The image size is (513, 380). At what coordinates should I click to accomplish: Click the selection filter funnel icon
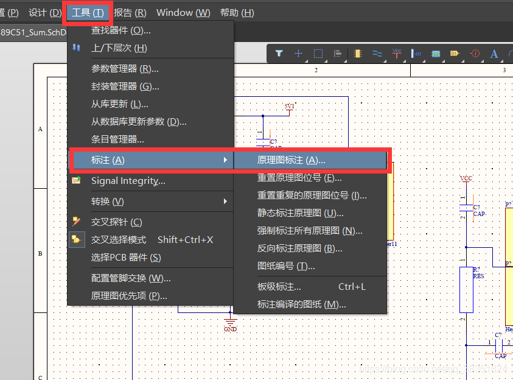(x=279, y=54)
